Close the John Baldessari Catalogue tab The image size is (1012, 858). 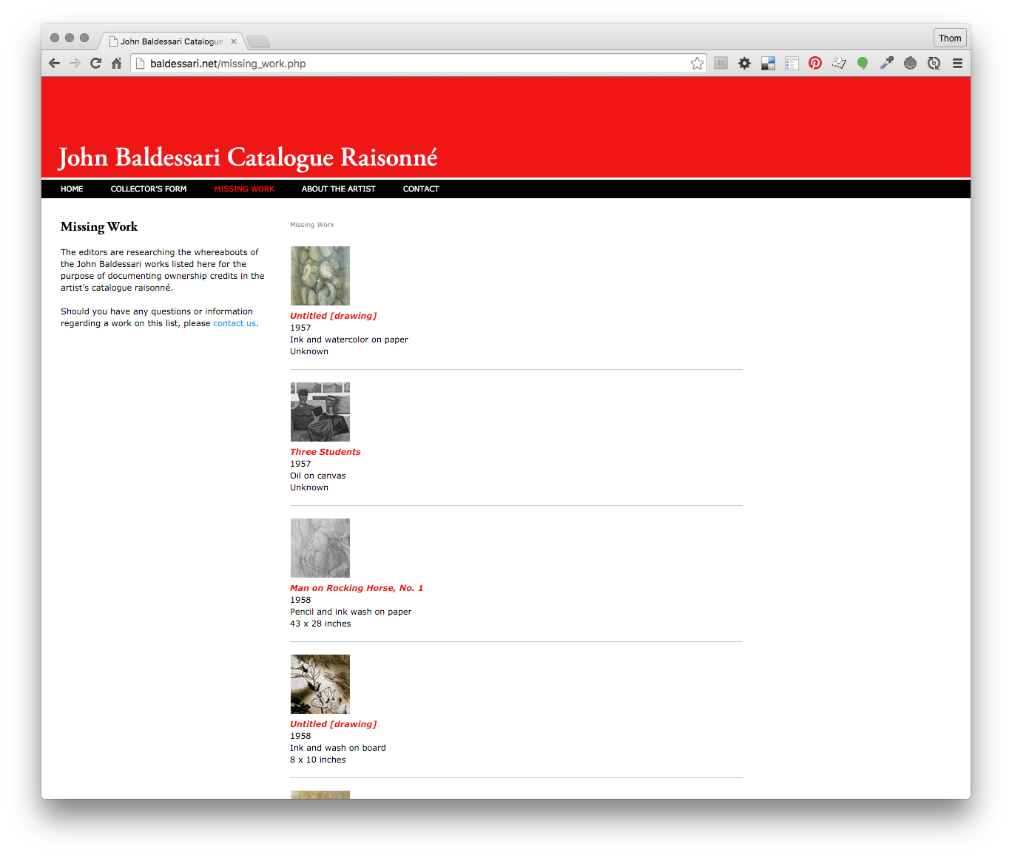click(x=234, y=41)
